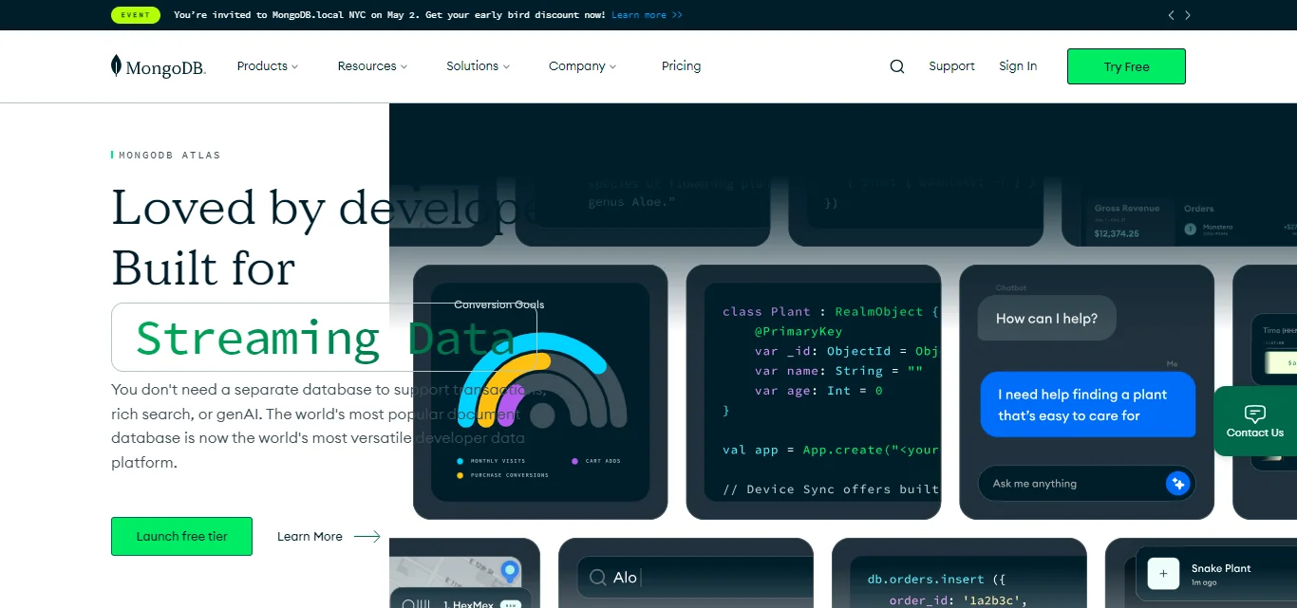Click the Ask me anything input field
This screenshot has height=608, width=1297.
coord(1086,484)
